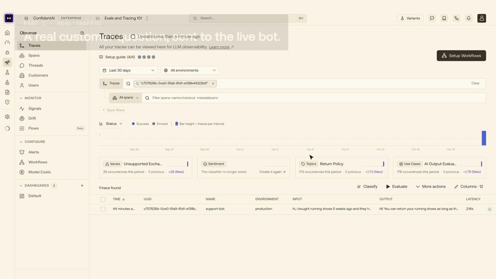Click the Sentiment tag on classifier card
Screen dimensions: 496x279
[213, 164]
